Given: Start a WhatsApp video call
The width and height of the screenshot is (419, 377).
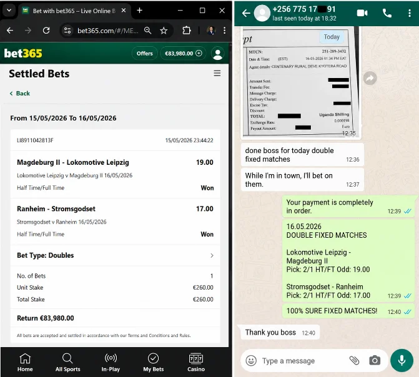Looking at the screenshot, I should click(x=362, y=13).
